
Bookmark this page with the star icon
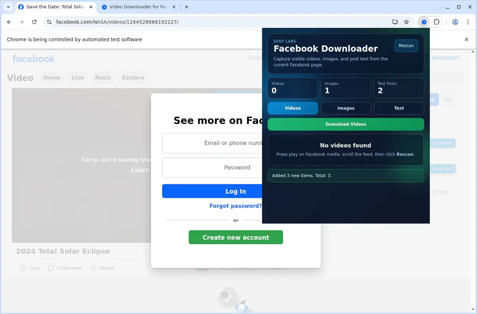[x=406, y=22]
